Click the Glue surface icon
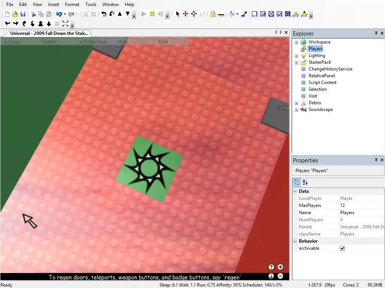This screenshot has width=385, height=288. (263, 14)
